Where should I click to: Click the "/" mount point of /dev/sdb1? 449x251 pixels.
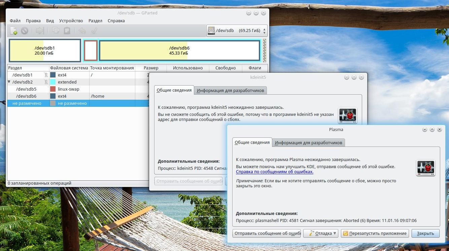(x=92, y=75)
